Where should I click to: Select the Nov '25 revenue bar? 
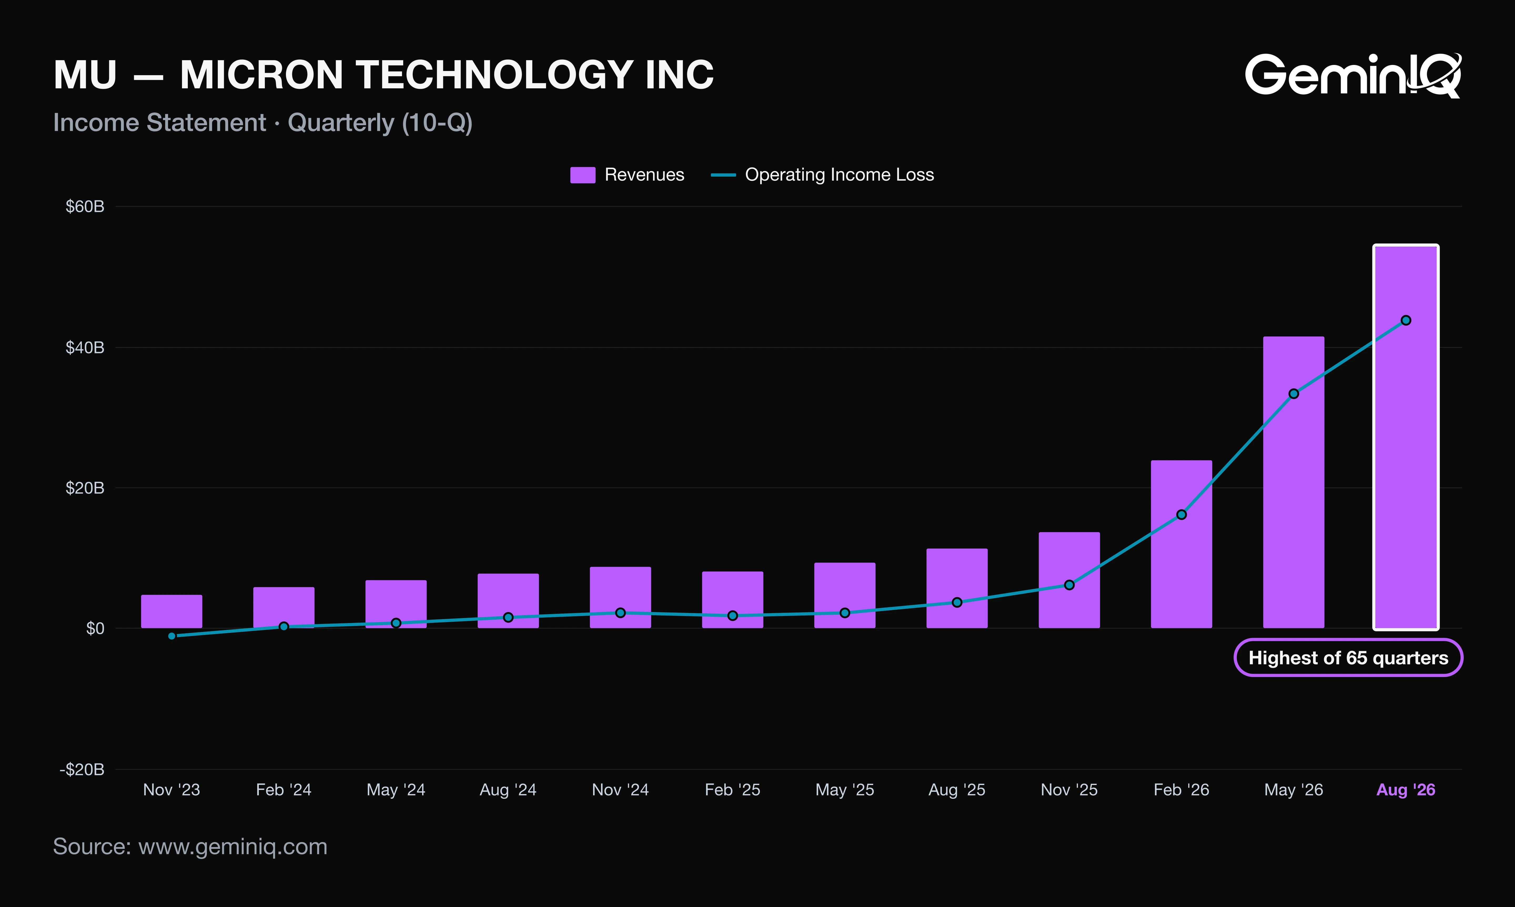tap(1069, 580)
